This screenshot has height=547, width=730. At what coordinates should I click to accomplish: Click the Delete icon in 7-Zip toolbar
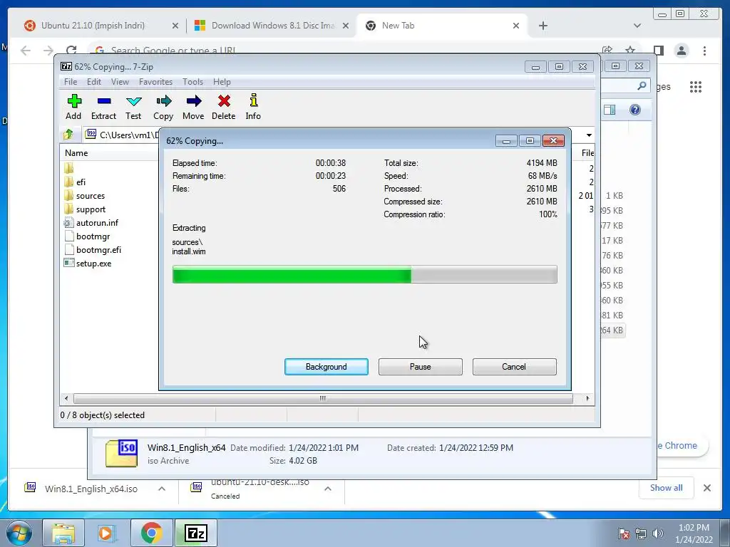click(223, 107)
